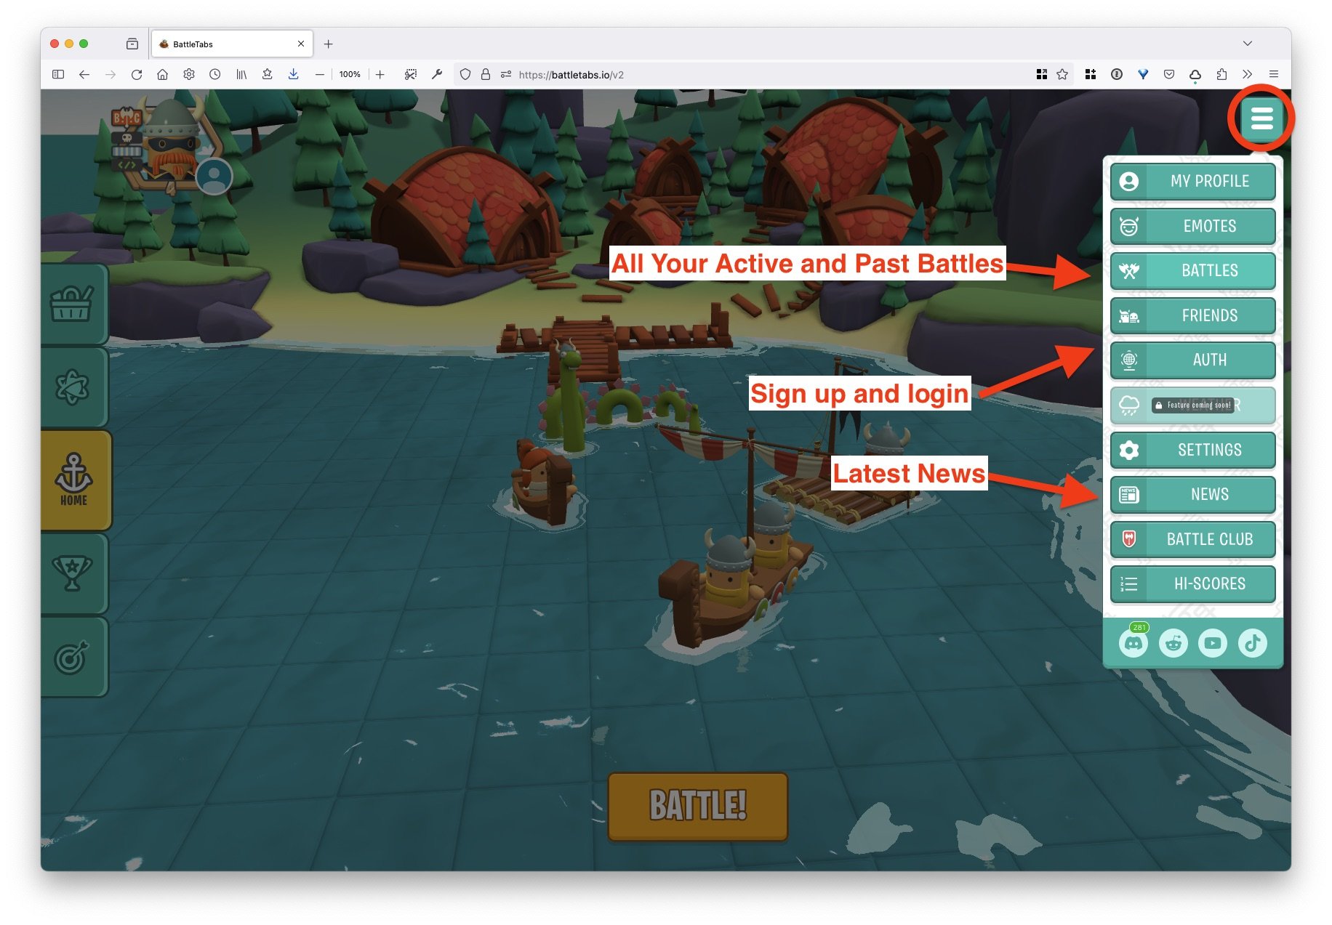
Task: Open downloads panel
Action: click(294, 74)
